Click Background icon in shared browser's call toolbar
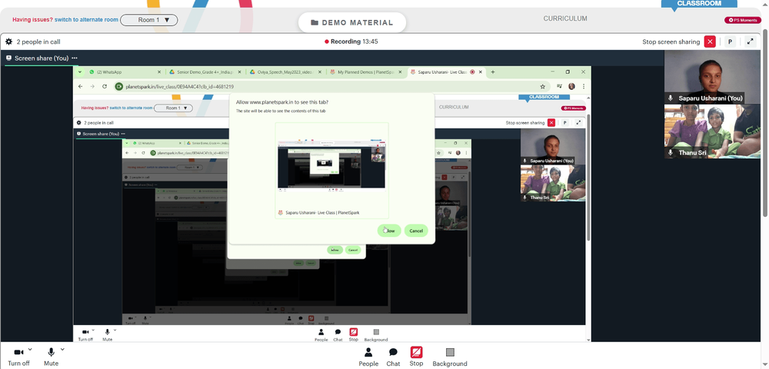Viewport: 769px width, 369px height. 376,332
